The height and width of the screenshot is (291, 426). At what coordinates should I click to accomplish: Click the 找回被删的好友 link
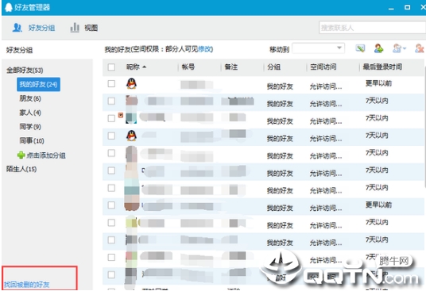[x=27, y=285]
